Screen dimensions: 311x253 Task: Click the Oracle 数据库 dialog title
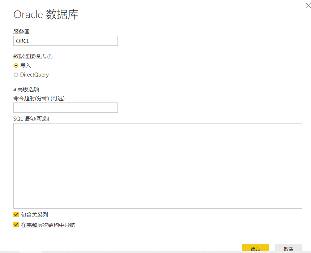click(x=46, y=14)
